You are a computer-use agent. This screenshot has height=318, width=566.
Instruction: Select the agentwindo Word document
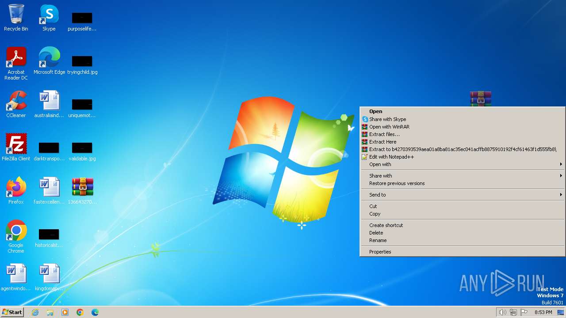[x=16, y=277]
